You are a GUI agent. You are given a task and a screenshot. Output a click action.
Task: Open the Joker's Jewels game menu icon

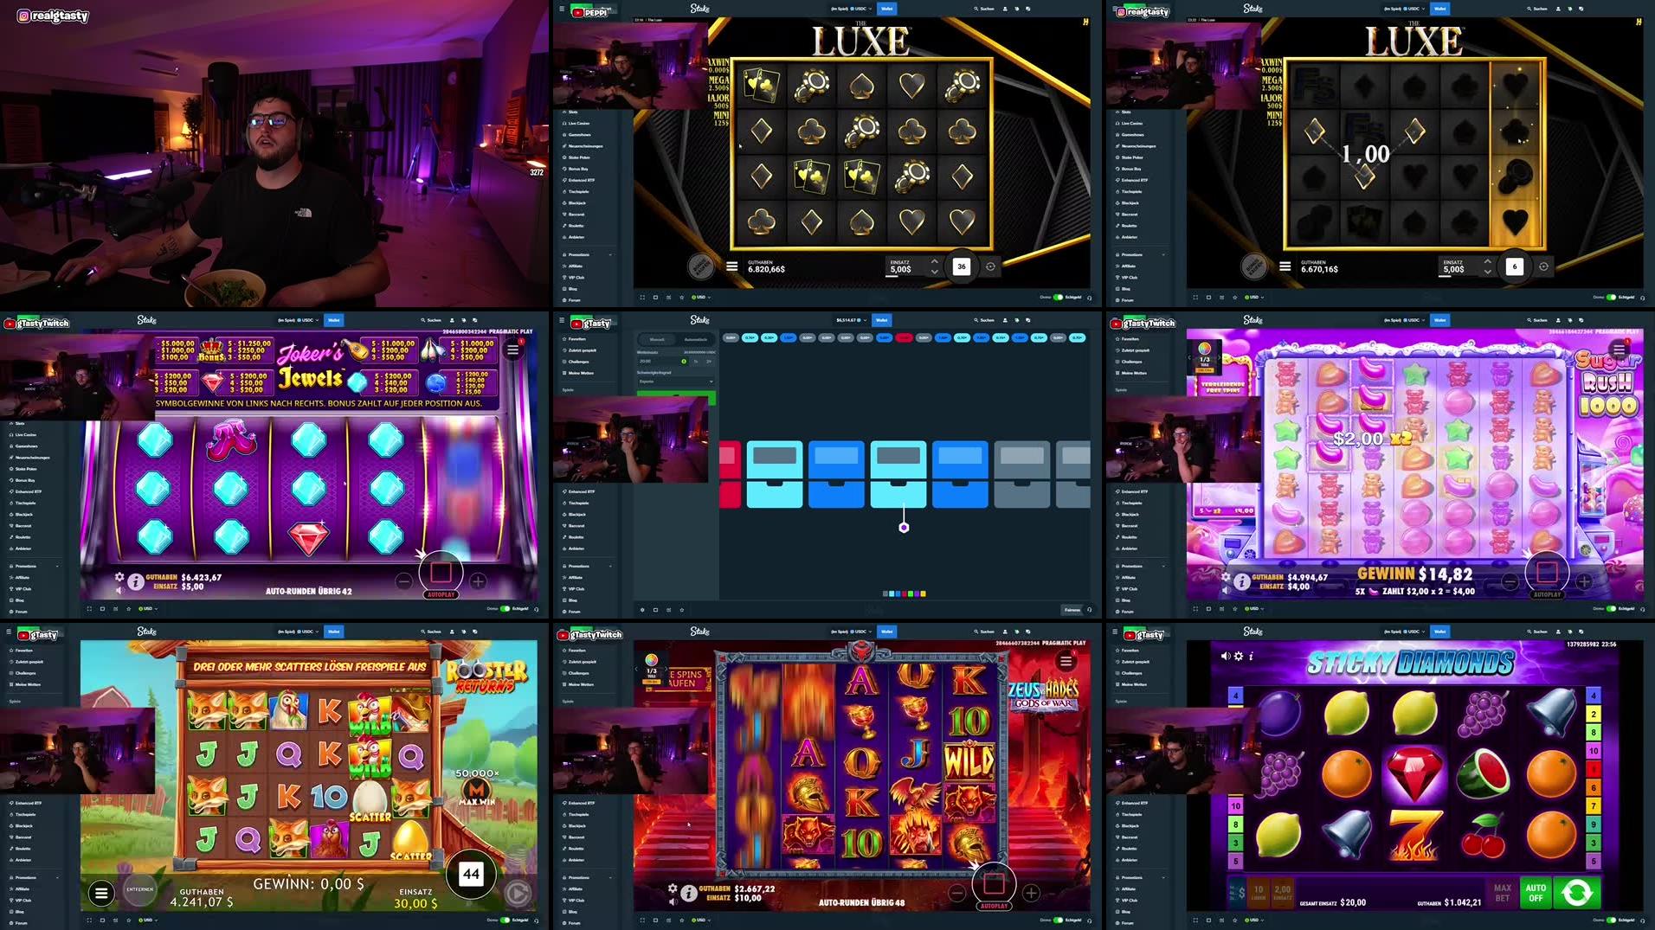(x=513, y=350)
